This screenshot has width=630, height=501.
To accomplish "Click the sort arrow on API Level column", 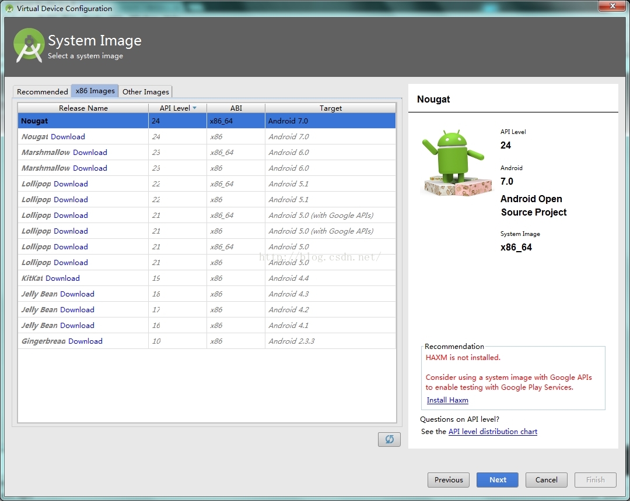I will [x=195, y=108].
